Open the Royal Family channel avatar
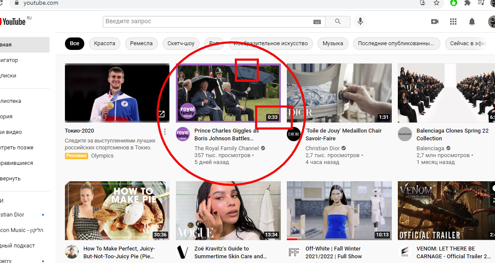 pos(183,134)
